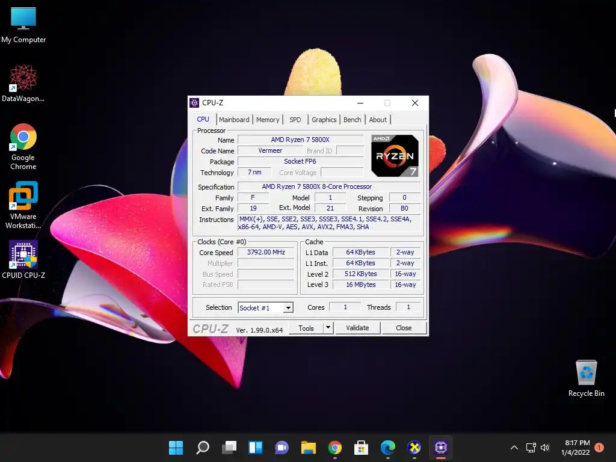Click the Cores count field

pos(345,307)
